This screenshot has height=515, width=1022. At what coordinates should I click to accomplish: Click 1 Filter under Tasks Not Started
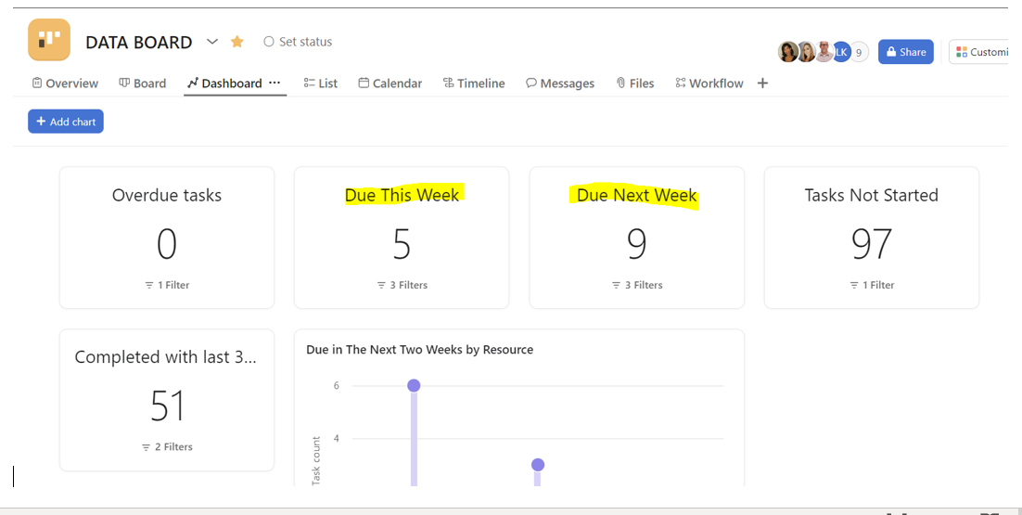(x=872, y=285)
